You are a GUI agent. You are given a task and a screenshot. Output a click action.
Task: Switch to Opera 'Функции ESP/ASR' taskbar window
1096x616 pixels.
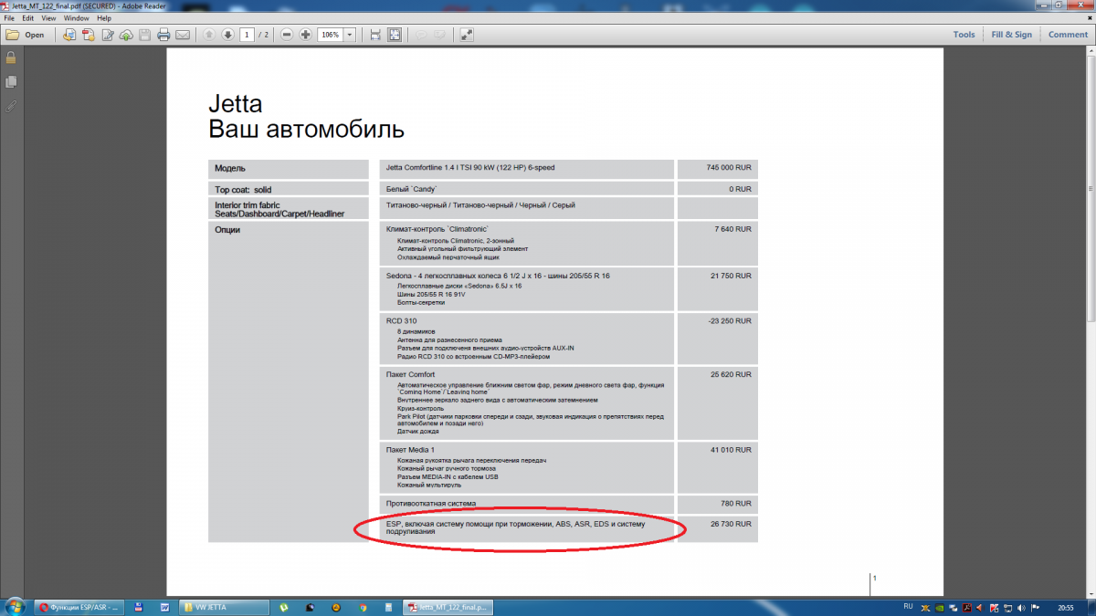80,607
